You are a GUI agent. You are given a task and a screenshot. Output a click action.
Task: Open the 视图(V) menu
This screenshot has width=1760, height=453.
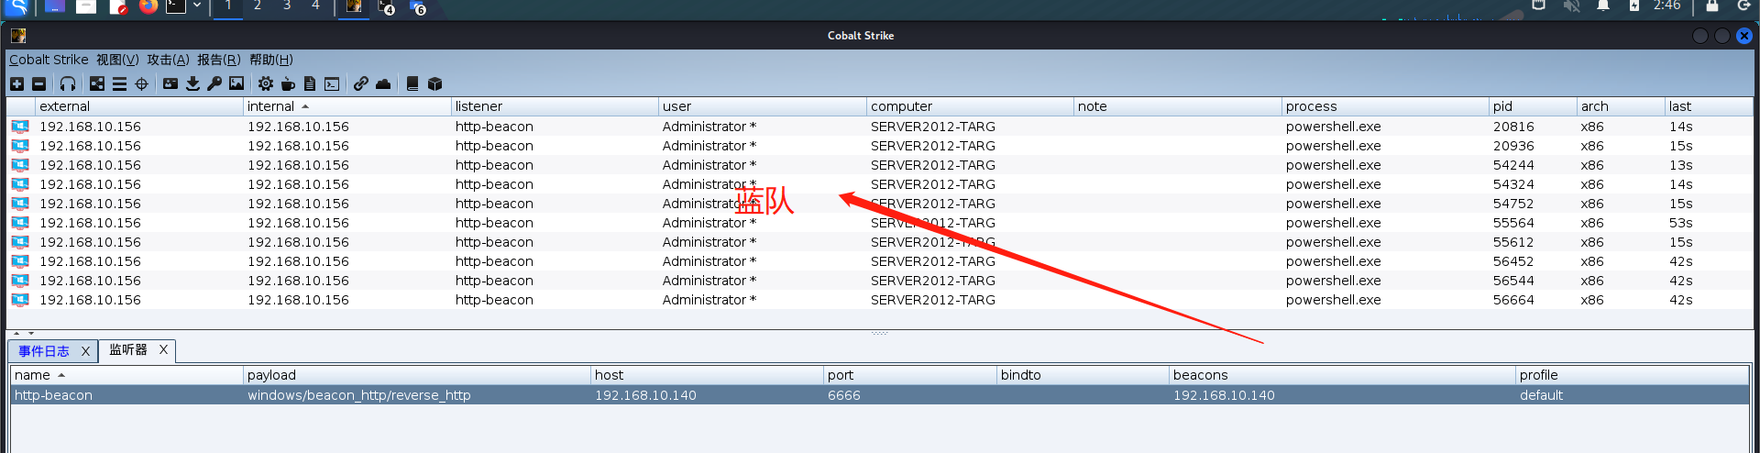117,60
